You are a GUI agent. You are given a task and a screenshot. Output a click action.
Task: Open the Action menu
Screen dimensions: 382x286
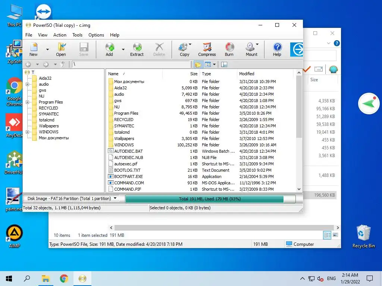[x=60, y=35]
